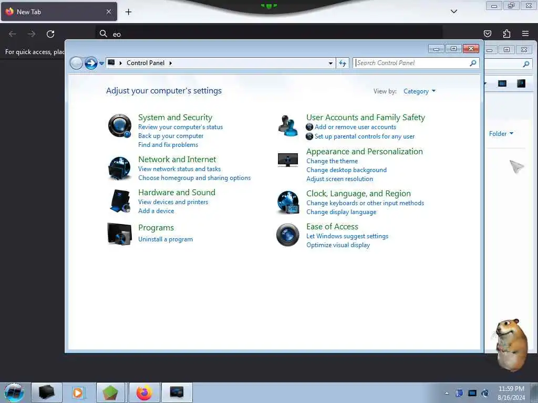Click Review your computer's status
538x403 pixels.
point(181,127)
